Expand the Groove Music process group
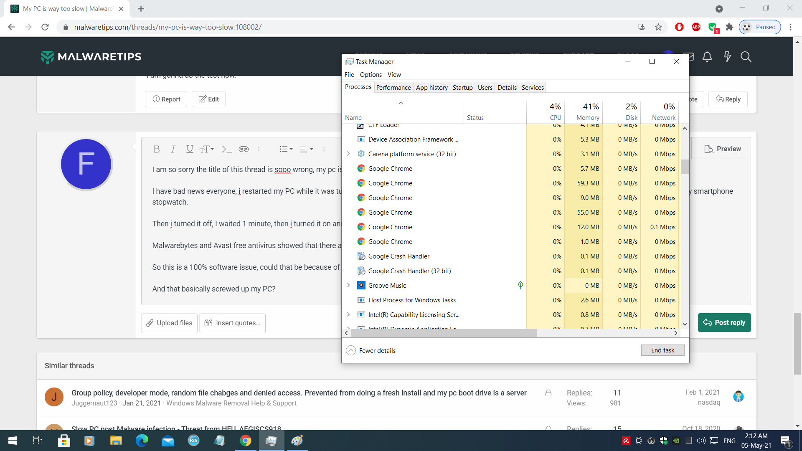Viewport: 802px width, 451px height. point(348,285)
